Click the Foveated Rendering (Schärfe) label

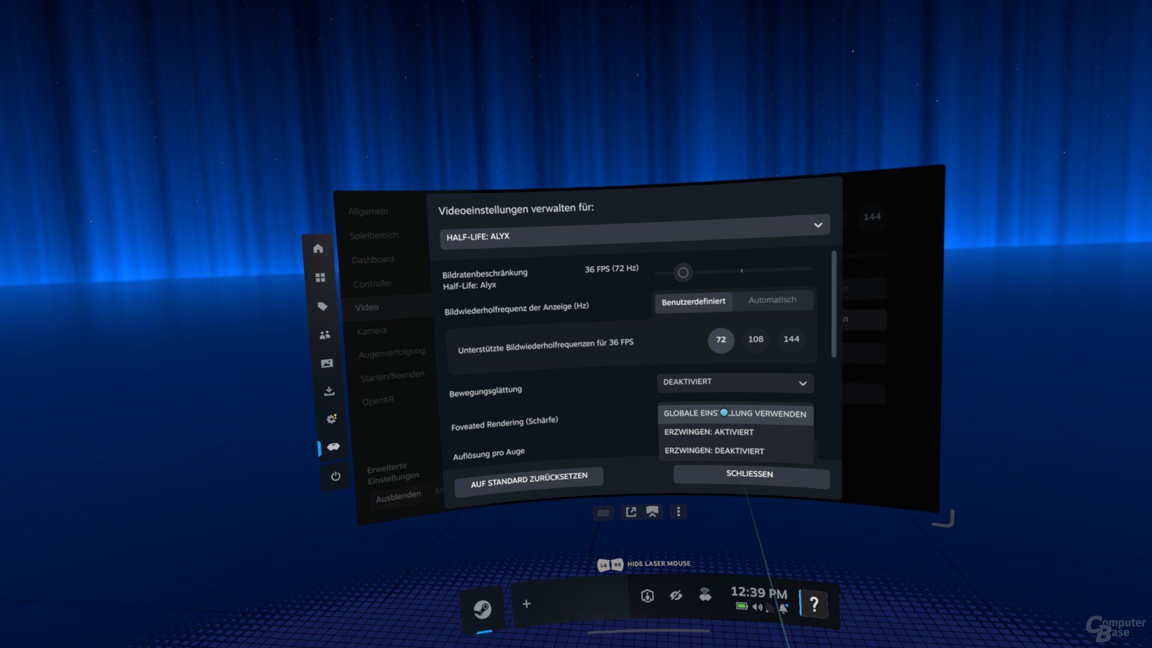click(x=505, y=423)
